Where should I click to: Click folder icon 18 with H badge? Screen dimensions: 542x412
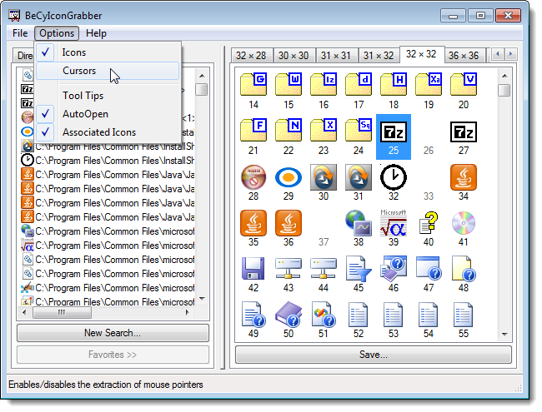[x=394, y=84]
